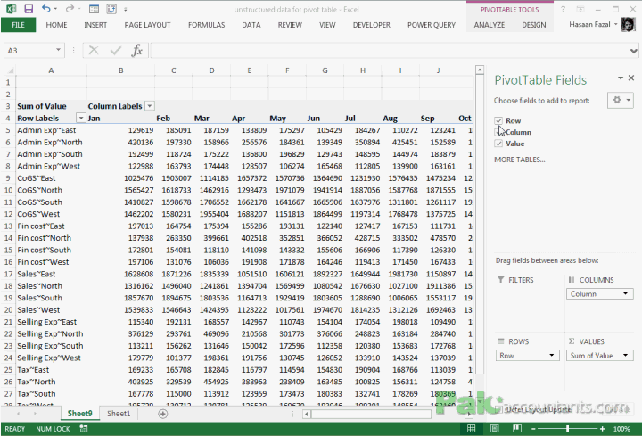The image size is (642, 436).
Task: Toggle the Row field checkbox
Action: (x=498, y=120)
